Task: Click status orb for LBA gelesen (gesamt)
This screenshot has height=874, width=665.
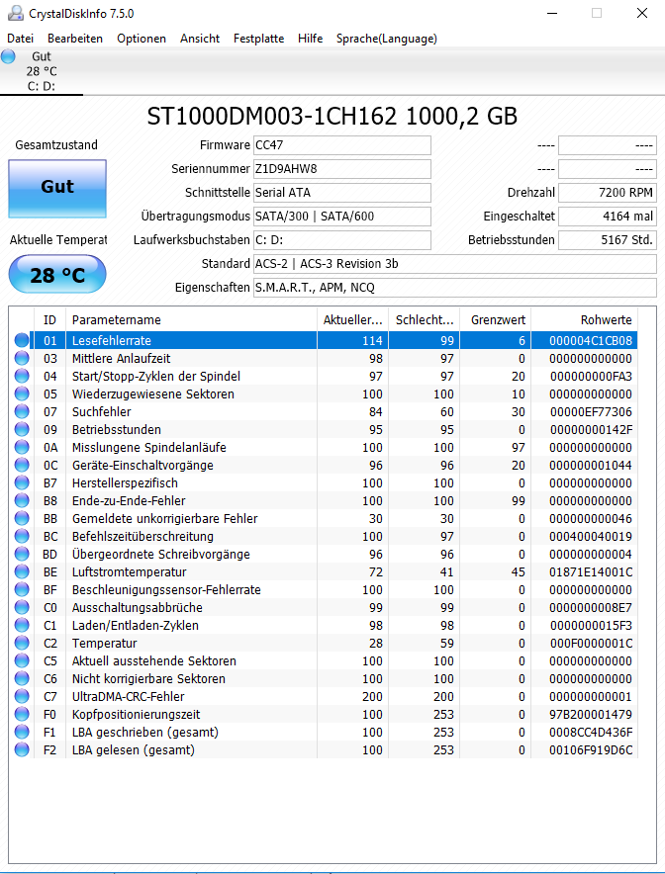Action: 22,749
